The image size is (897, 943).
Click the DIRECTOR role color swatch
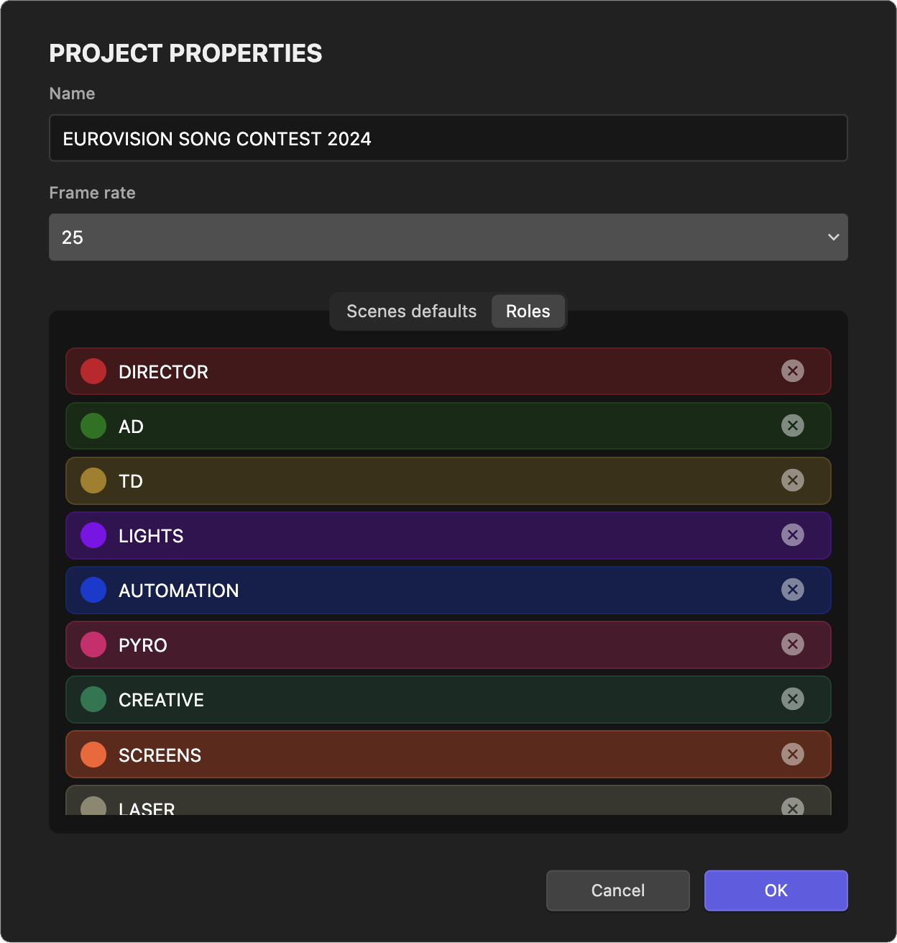[93, 371]
